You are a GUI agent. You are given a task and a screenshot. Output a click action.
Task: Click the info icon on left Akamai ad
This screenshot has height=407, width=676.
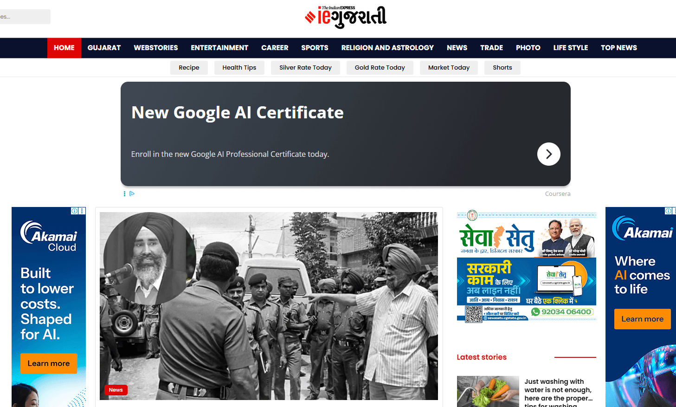pos(74,211)
